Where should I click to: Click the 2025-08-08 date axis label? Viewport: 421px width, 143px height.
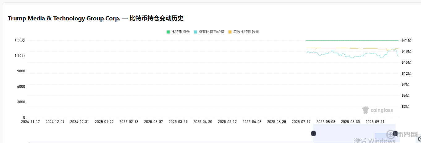[326, 122]
